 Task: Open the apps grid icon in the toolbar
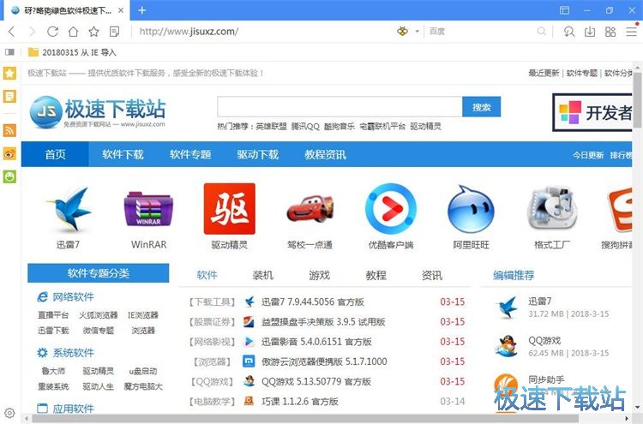[610, 32]
